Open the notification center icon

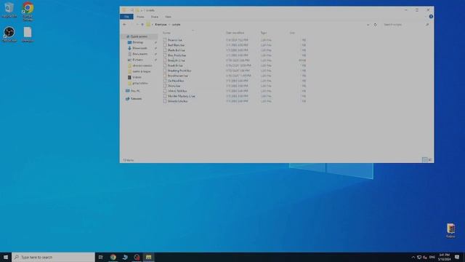pyautogui.click(x=457, y=257)
